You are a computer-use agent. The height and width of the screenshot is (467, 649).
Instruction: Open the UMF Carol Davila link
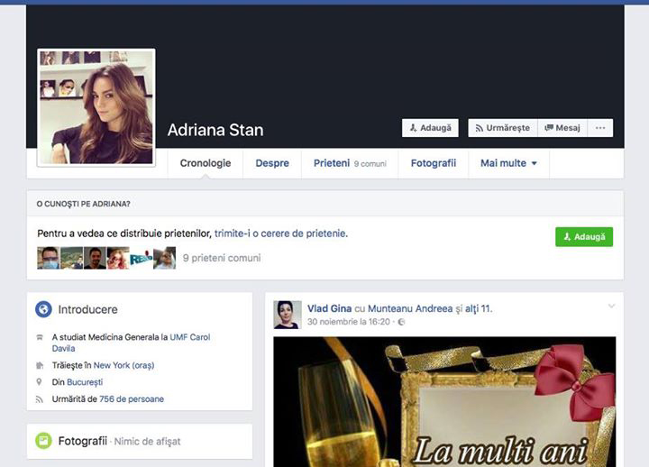pyautogui.click(x=194, y=337)
